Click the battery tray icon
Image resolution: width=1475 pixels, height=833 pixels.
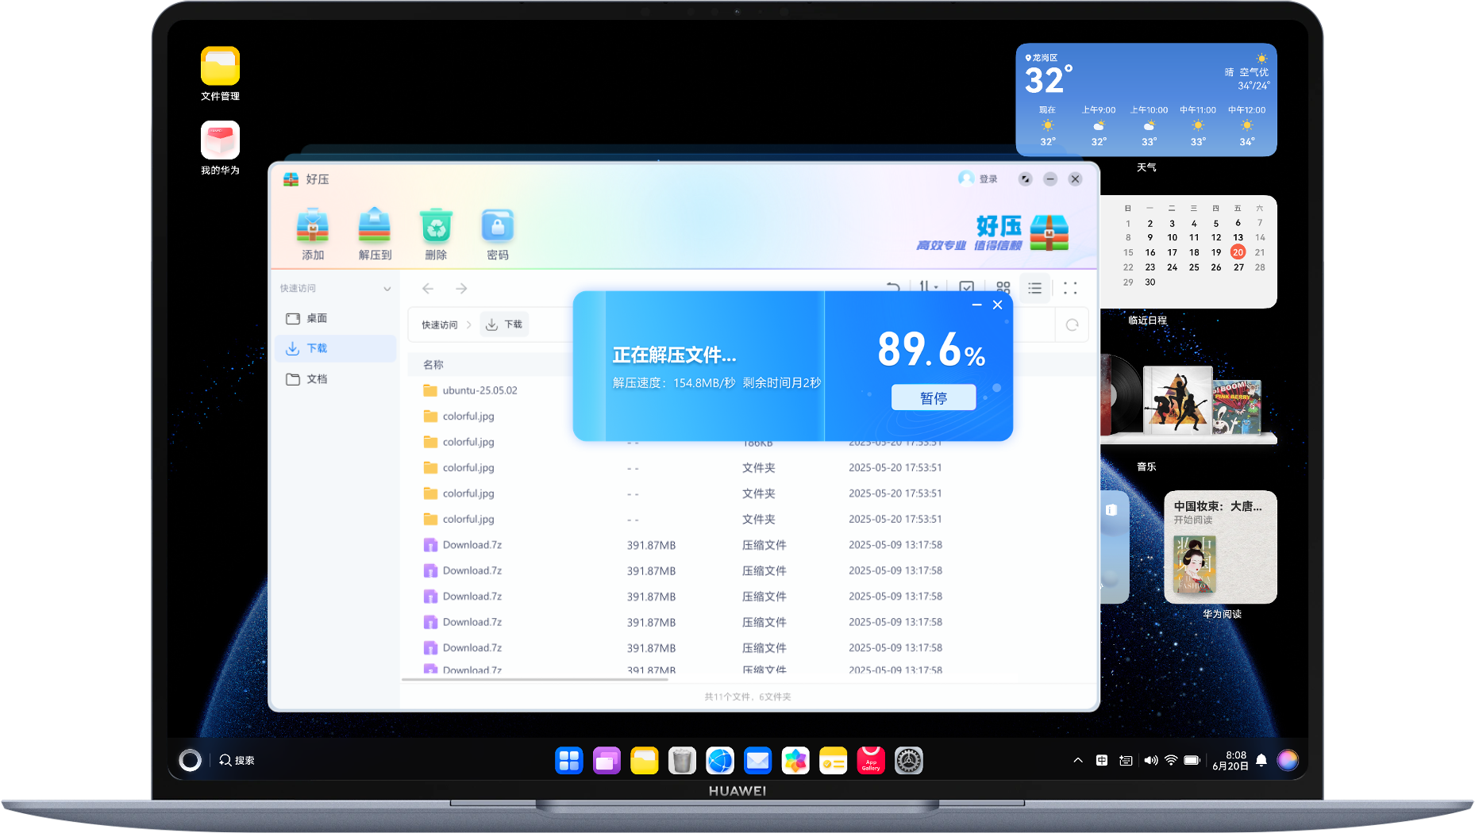pos(1192,760)
